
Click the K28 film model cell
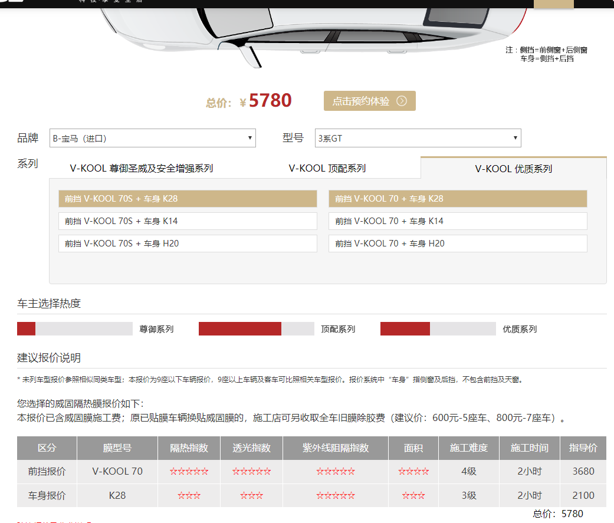117,496
